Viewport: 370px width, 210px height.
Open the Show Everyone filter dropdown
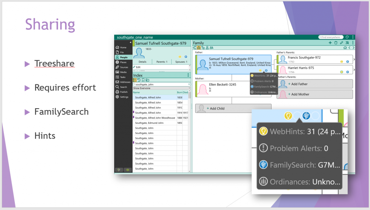[162, 88]
